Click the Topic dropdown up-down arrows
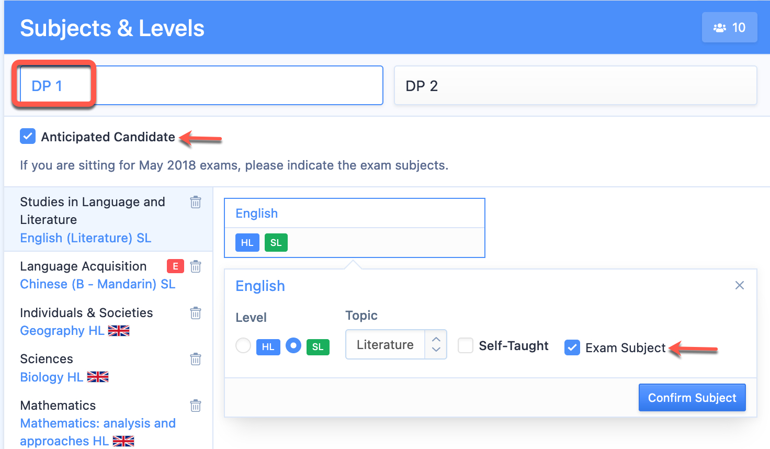The height and width of the screenshot is (449, 770). (x=436, y=344)
